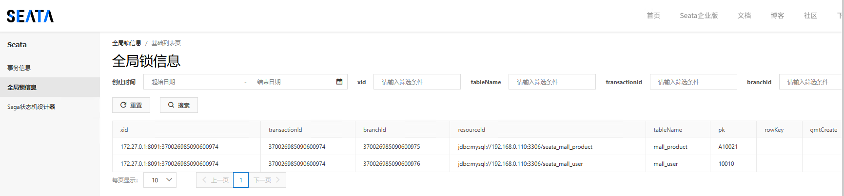Image resolution: width=844 pixels, height=196 pixels.
Task: Open 社区 in the top navigation
Action: tap(810, 16)
